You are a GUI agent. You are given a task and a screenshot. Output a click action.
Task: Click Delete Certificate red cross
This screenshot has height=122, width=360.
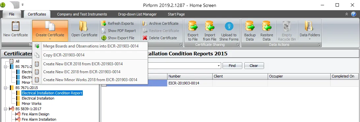(145, 38)
